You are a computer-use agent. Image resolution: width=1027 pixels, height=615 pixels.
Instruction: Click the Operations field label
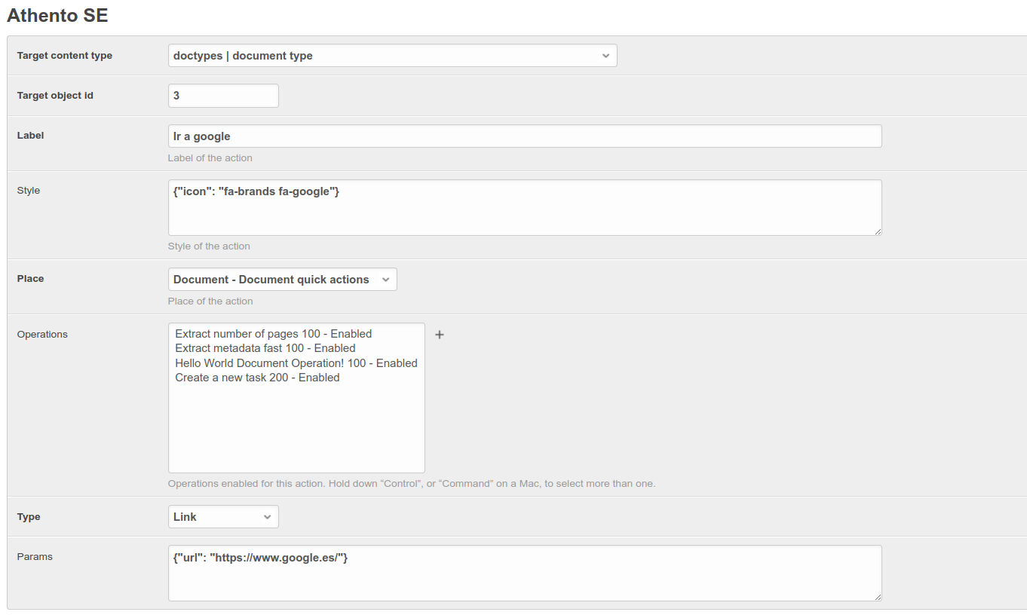coord(42,335)
